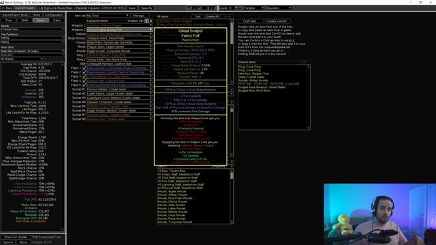This screenshot has width=436, height=245.
Task: Click the Shared items list scrollbar
Action: pyautogui.click(x=308, y=97)
